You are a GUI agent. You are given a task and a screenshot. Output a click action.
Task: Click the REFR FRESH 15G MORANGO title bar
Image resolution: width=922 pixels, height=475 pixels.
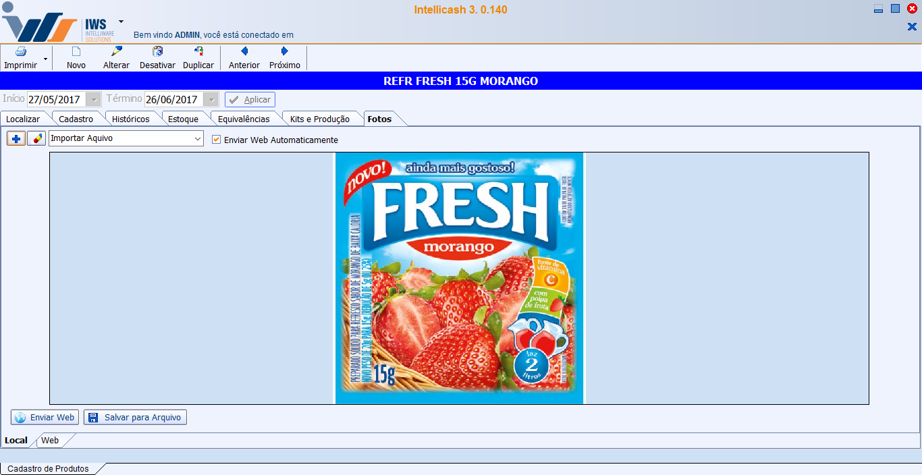[x=461, y=81]
